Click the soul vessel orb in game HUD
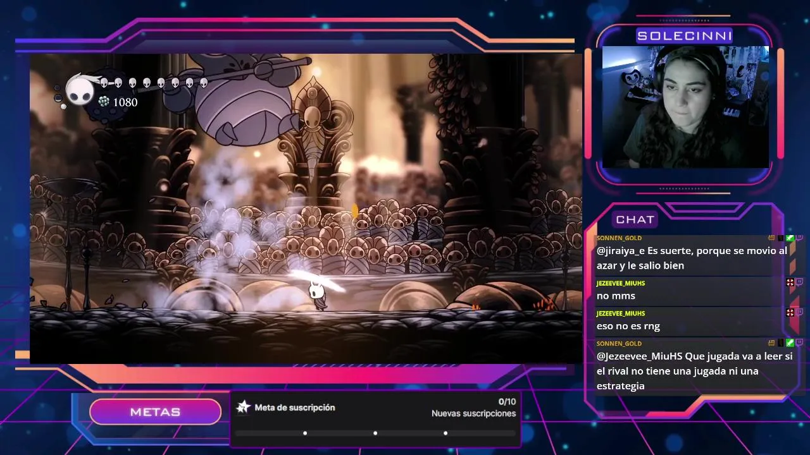The image size is (810, 455). (80, 90)
